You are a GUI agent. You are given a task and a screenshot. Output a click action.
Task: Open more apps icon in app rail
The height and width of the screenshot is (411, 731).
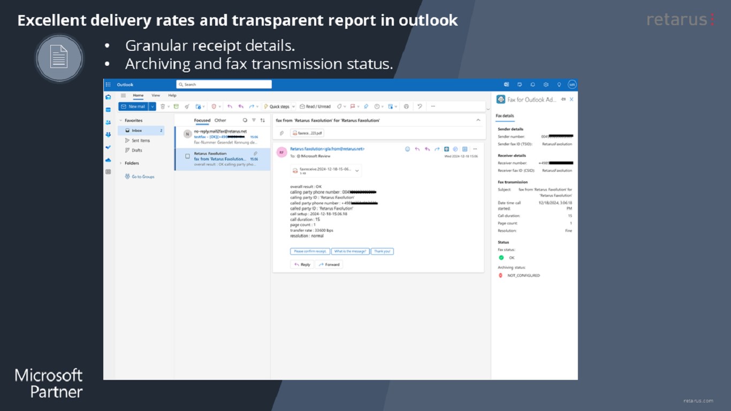(108, 172)
